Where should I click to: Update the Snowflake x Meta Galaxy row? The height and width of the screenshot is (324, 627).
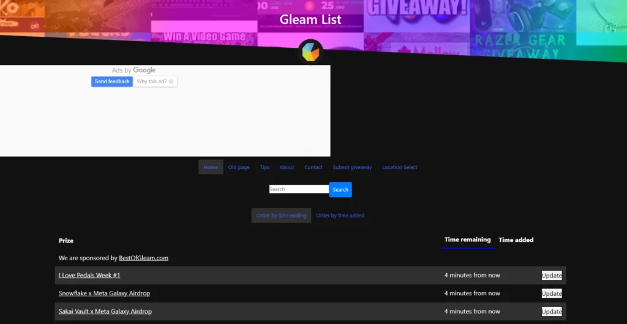(x=552, y=293)
